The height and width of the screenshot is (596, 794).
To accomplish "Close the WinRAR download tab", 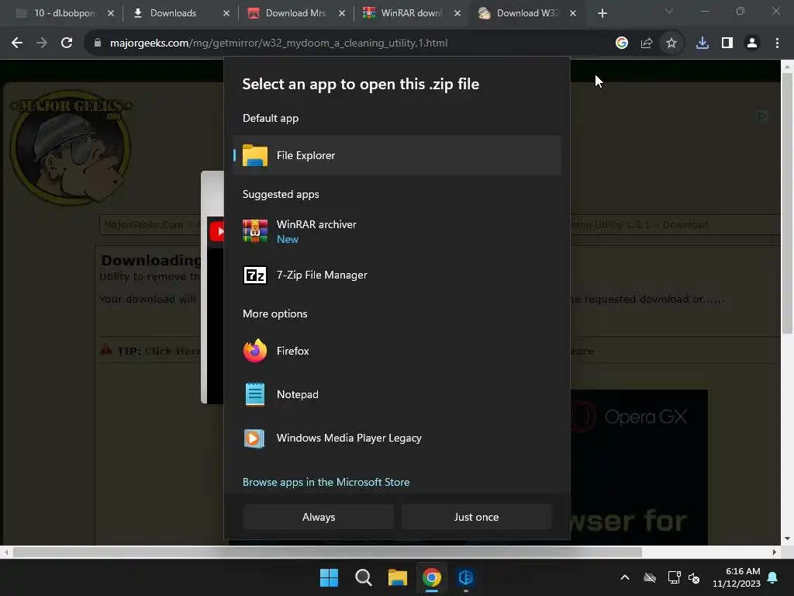I will pyautogui.click(x=457, y=13).
